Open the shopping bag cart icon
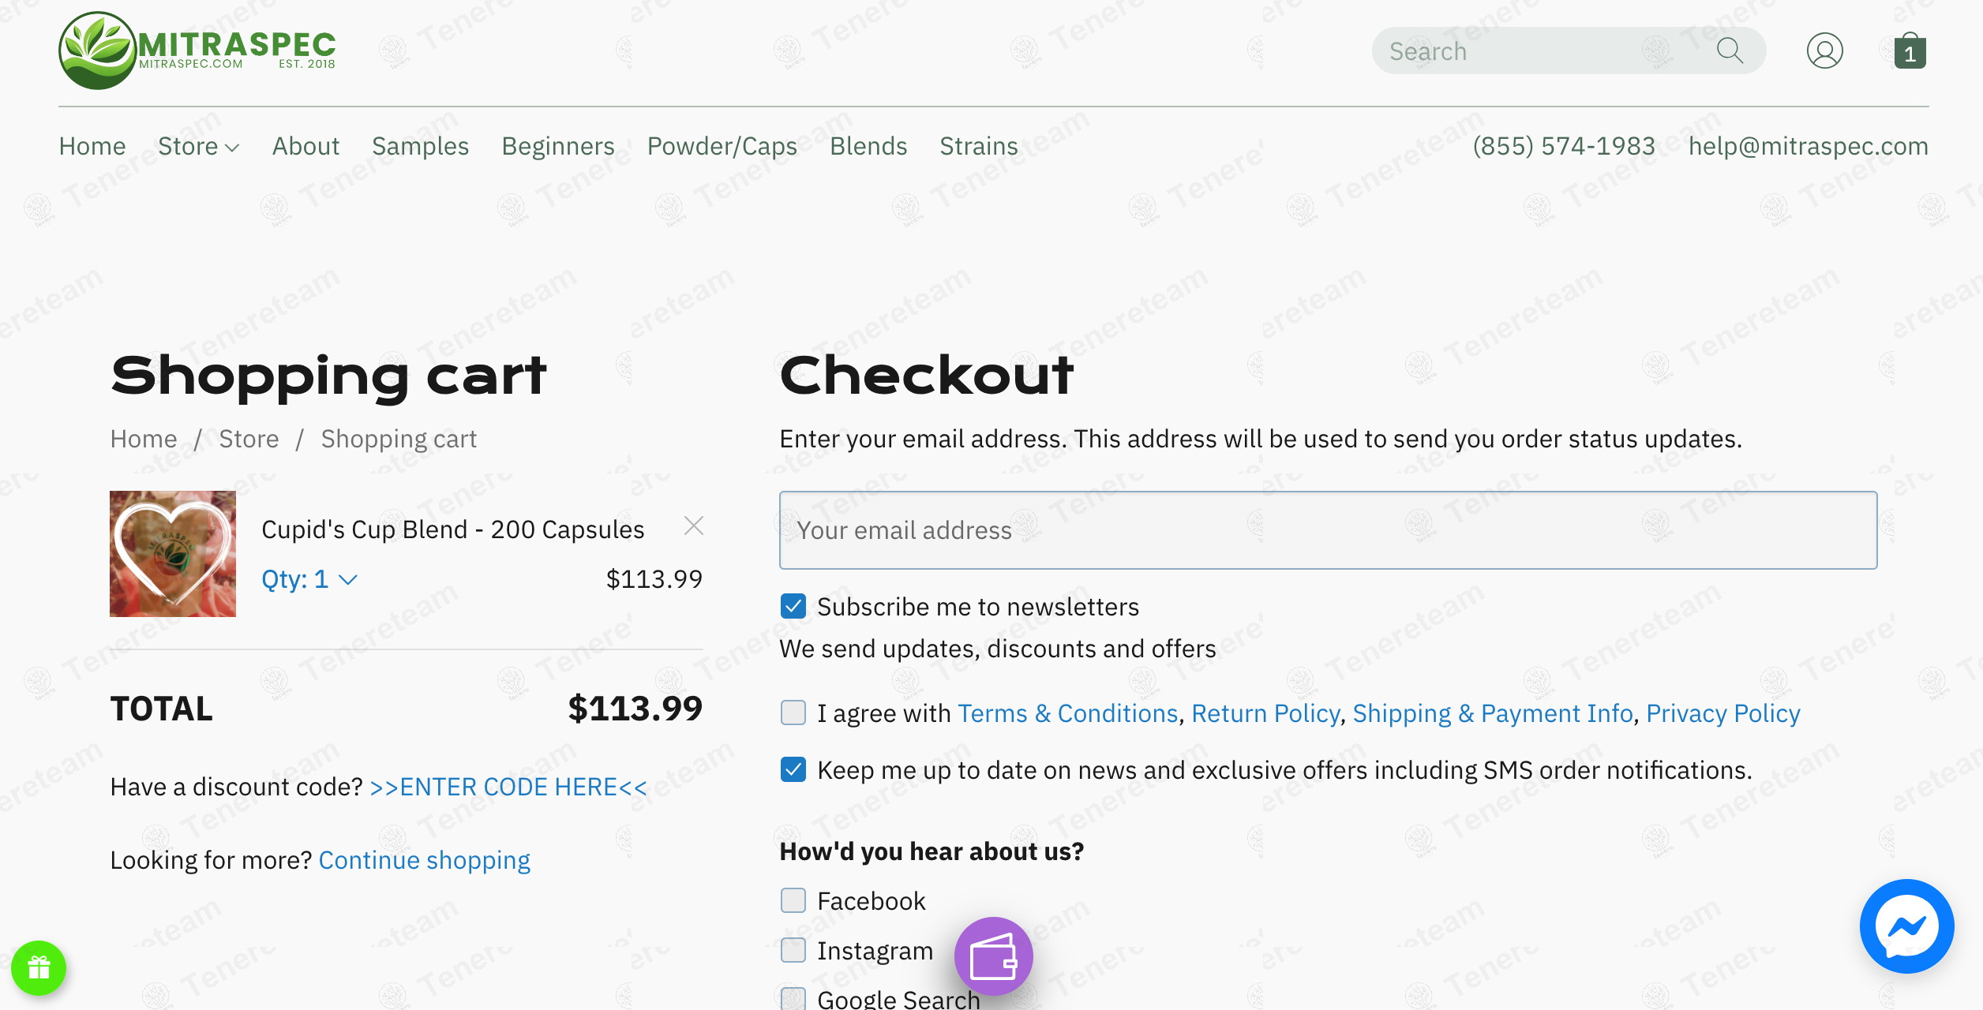 click(1910, 50)
